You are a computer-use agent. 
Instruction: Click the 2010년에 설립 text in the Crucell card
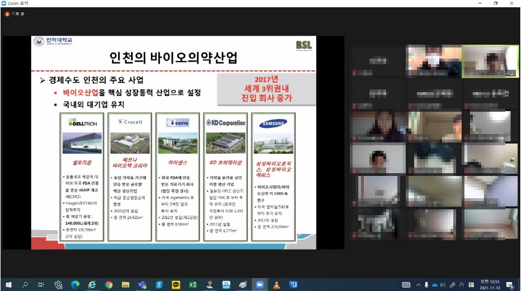pos(126,211)
